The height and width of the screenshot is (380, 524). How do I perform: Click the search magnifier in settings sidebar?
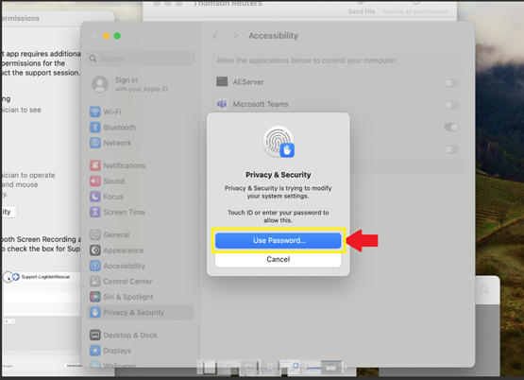coord(93,59)
